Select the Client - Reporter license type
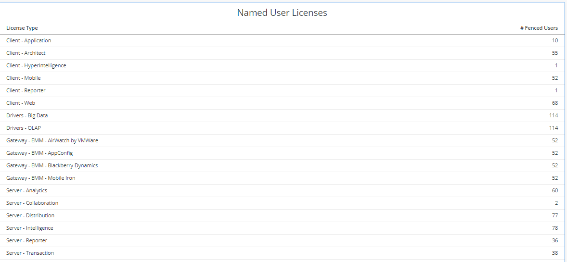Screen dimensions: 567x262 pyautogui.click(x=26, y=90)
